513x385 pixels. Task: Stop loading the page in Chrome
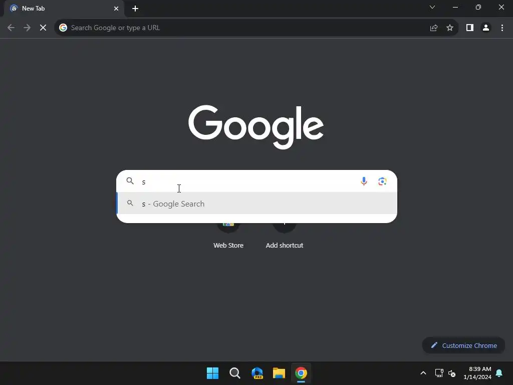[x=43, y=28]
